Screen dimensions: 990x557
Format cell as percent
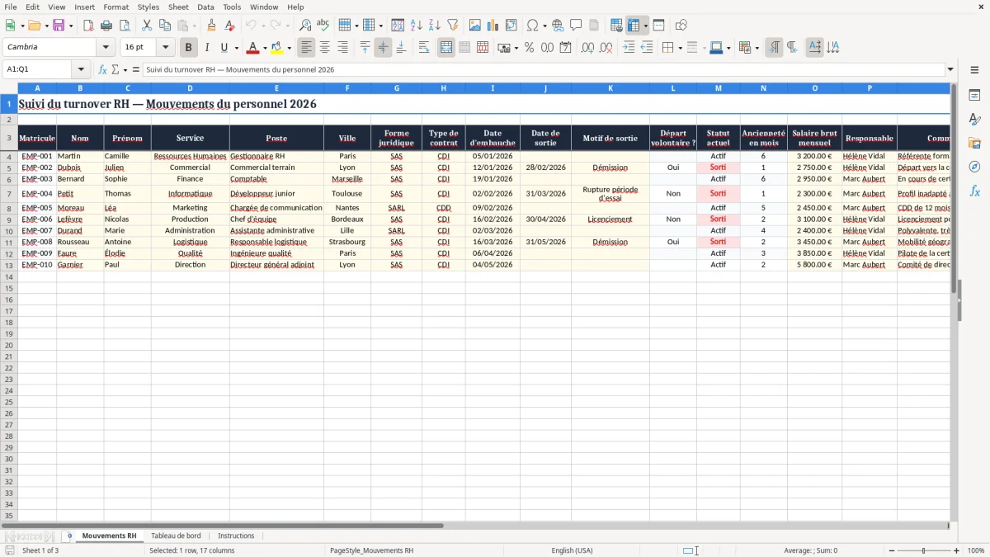click(x=530, y=48)
